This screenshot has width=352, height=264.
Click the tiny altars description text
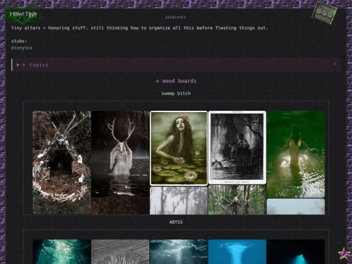point(139,28)
